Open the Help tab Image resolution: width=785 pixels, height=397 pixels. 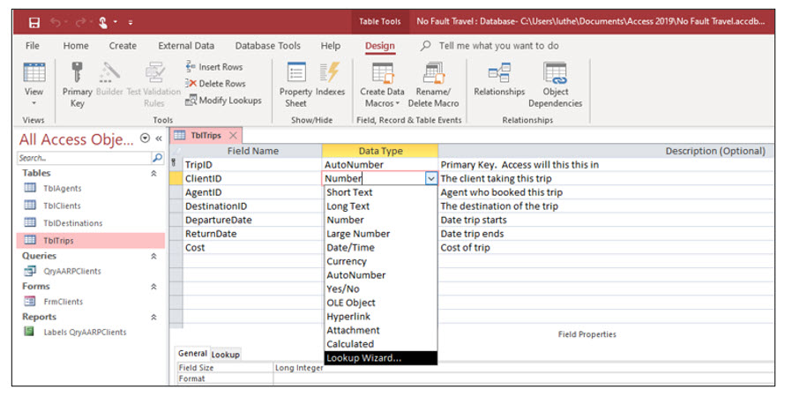(331, 46)
